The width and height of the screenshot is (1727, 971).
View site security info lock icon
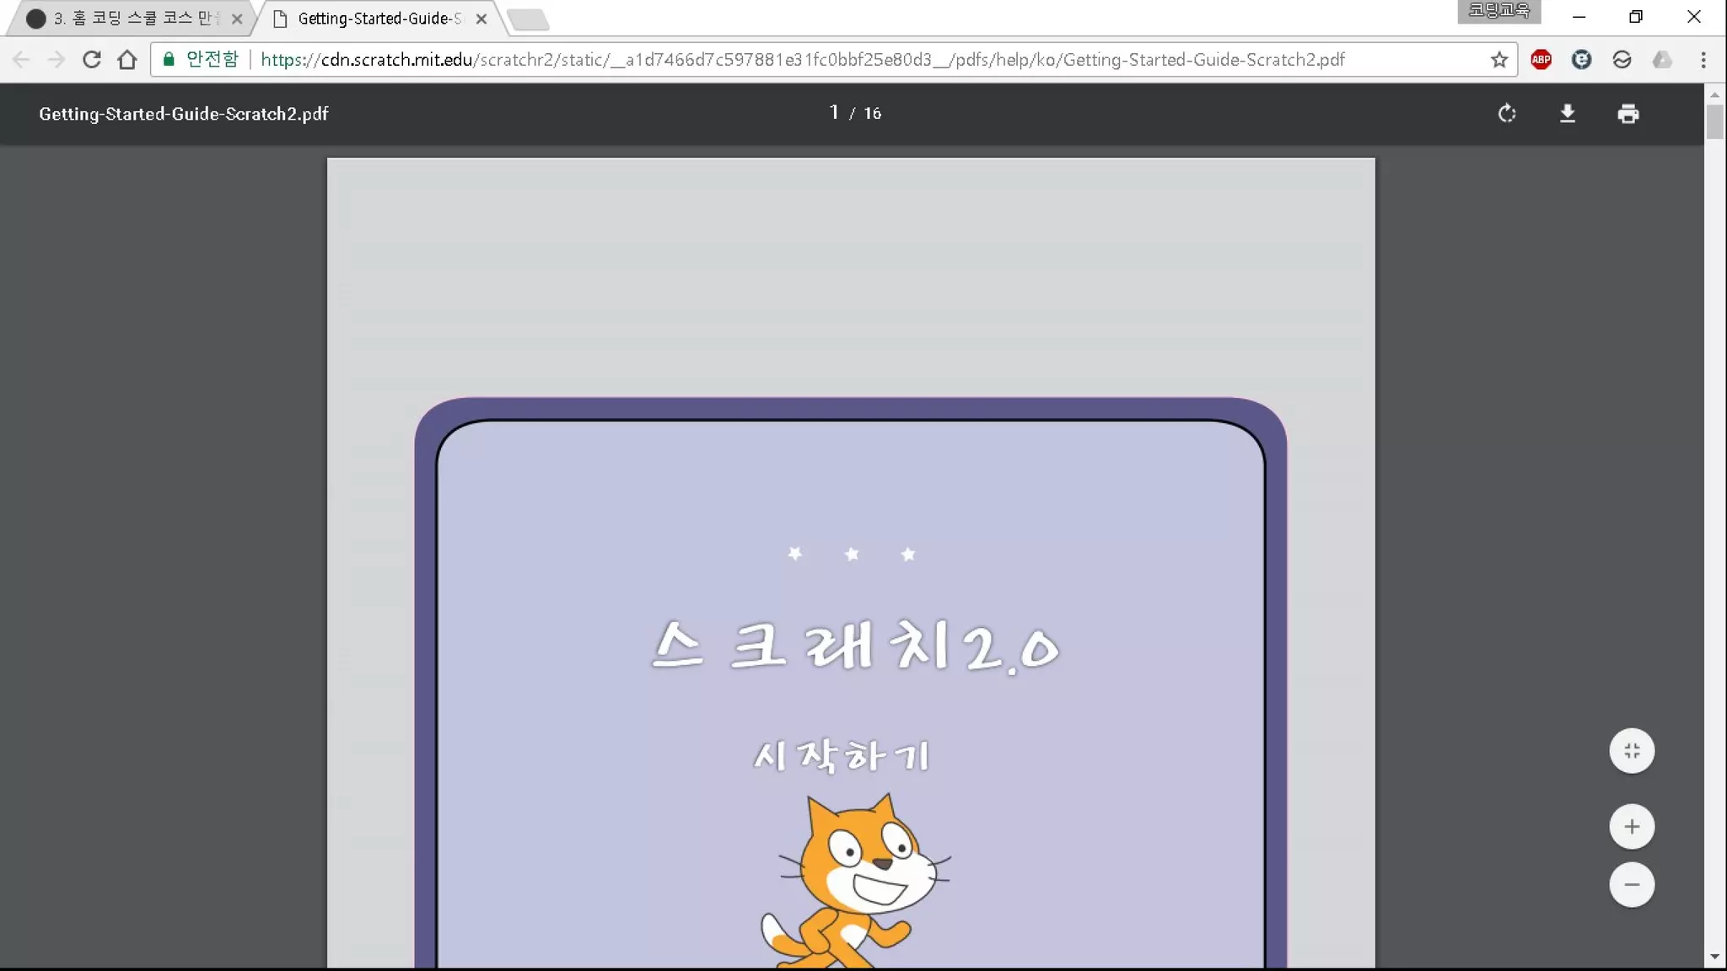(169, 59)
